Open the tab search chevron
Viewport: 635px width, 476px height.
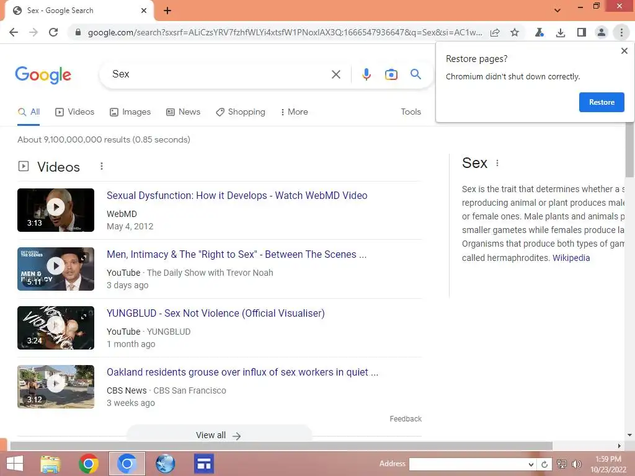(x=557, y=11)
